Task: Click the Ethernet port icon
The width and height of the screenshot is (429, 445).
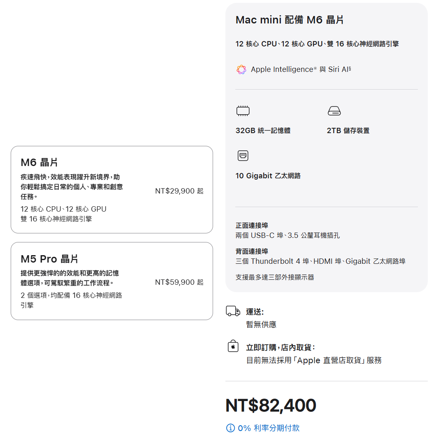Action: (243, 155)
